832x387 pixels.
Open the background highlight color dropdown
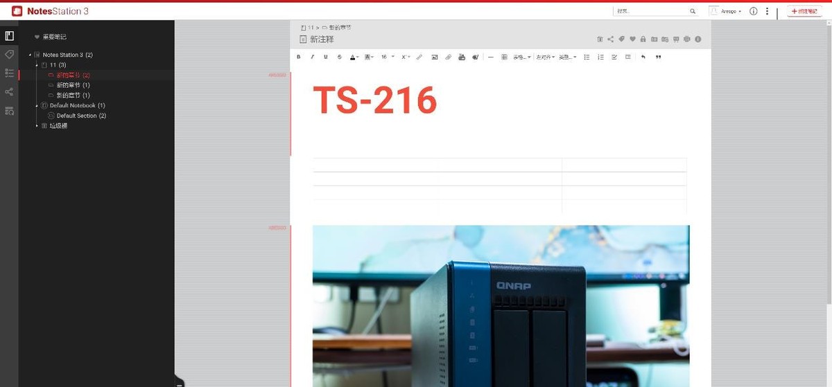click(369, 57)
